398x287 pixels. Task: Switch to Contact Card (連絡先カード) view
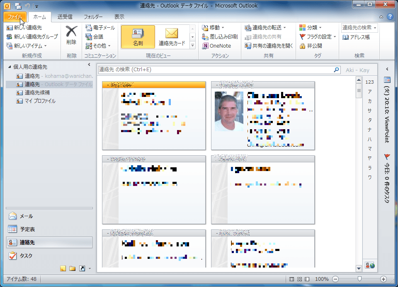172,37
